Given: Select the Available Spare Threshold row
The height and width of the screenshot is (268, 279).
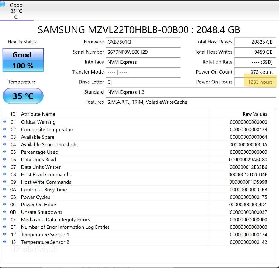Looking at the screenshot, I should coord(135,144).
